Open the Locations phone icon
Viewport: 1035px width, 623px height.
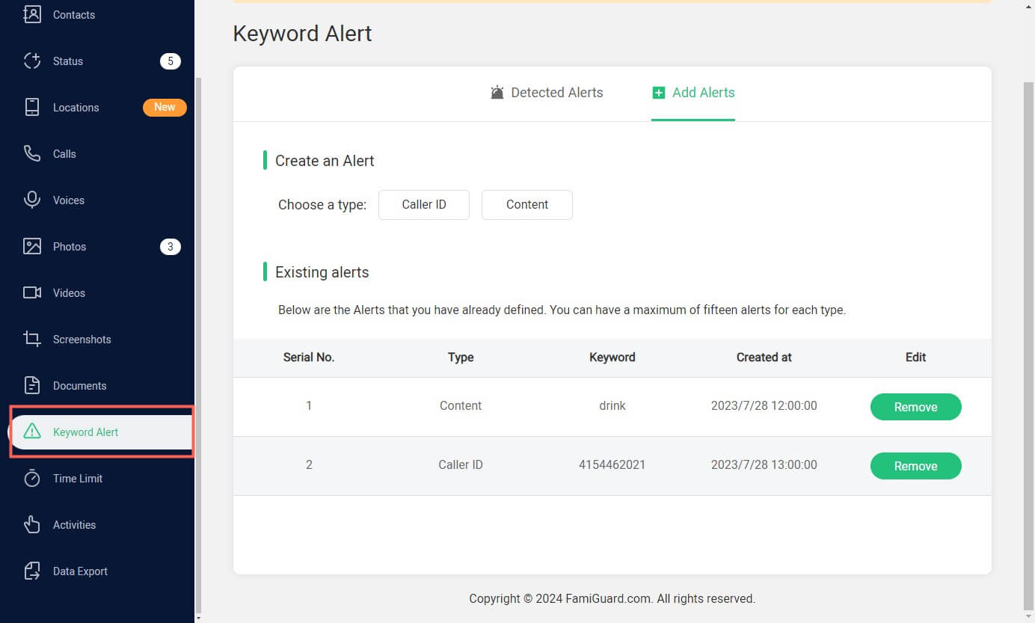32,108
